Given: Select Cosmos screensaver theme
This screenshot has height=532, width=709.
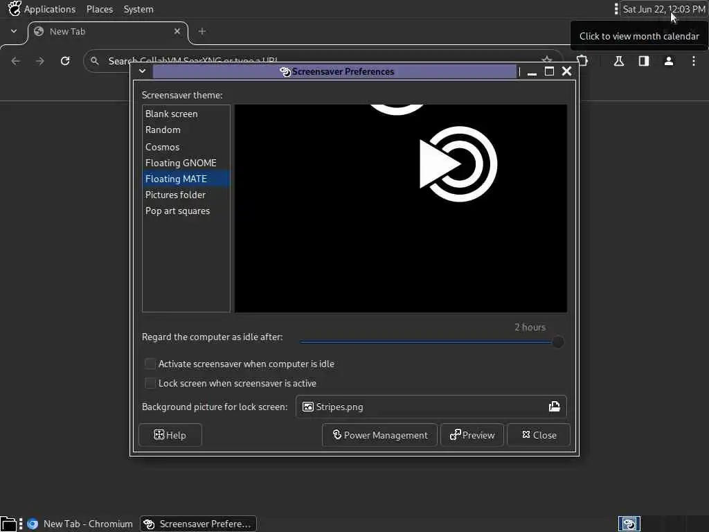Looking at the screenshot, I should [x=186, y=147].
